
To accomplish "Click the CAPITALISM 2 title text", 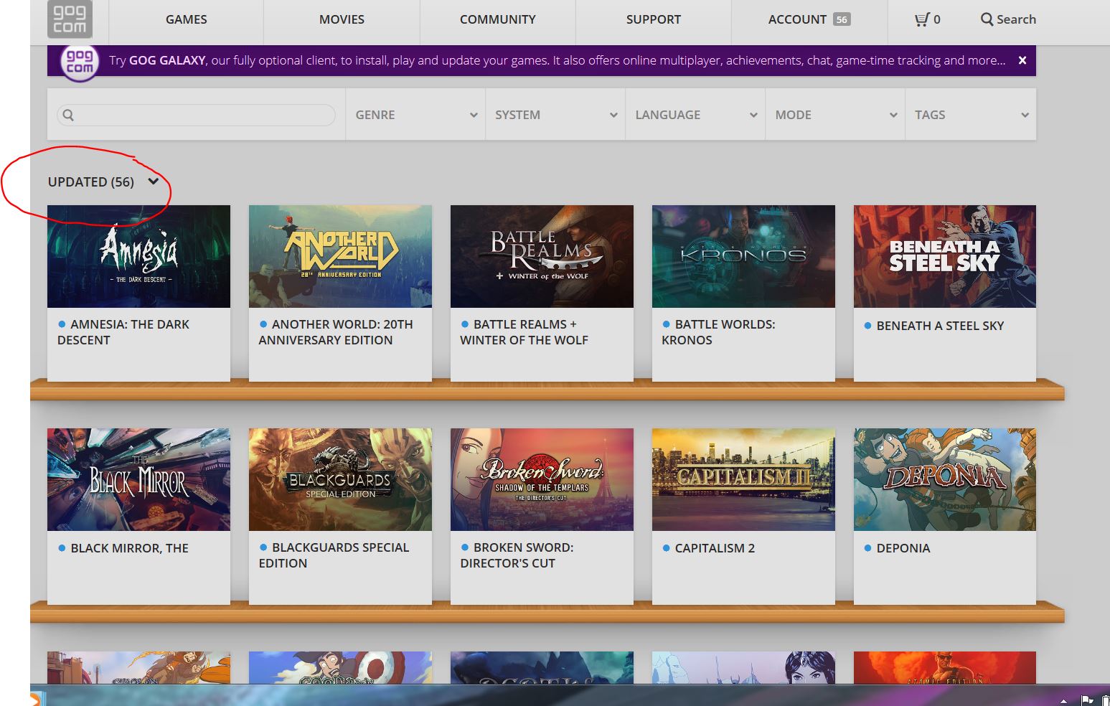I will point(715,548).
